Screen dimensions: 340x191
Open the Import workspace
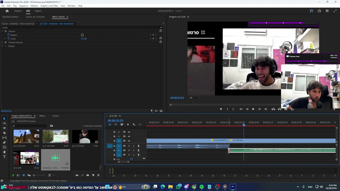pos(18,11)
